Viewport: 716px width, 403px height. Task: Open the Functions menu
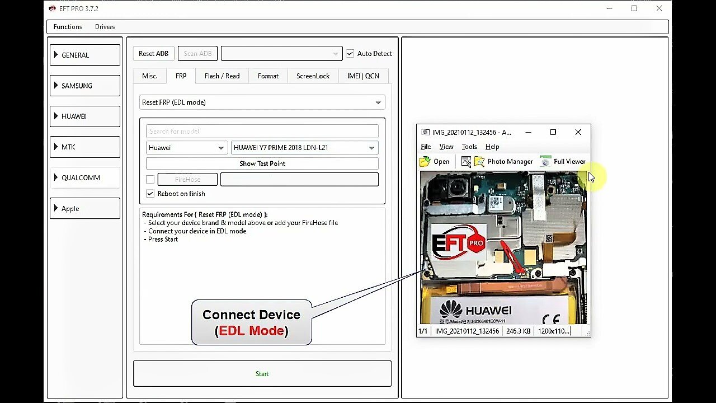(68, 27)
